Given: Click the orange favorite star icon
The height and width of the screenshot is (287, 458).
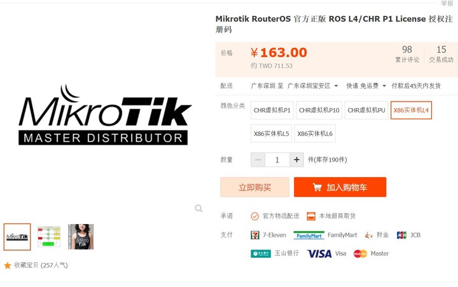Looking at the screenshot, I should [7, 265].
